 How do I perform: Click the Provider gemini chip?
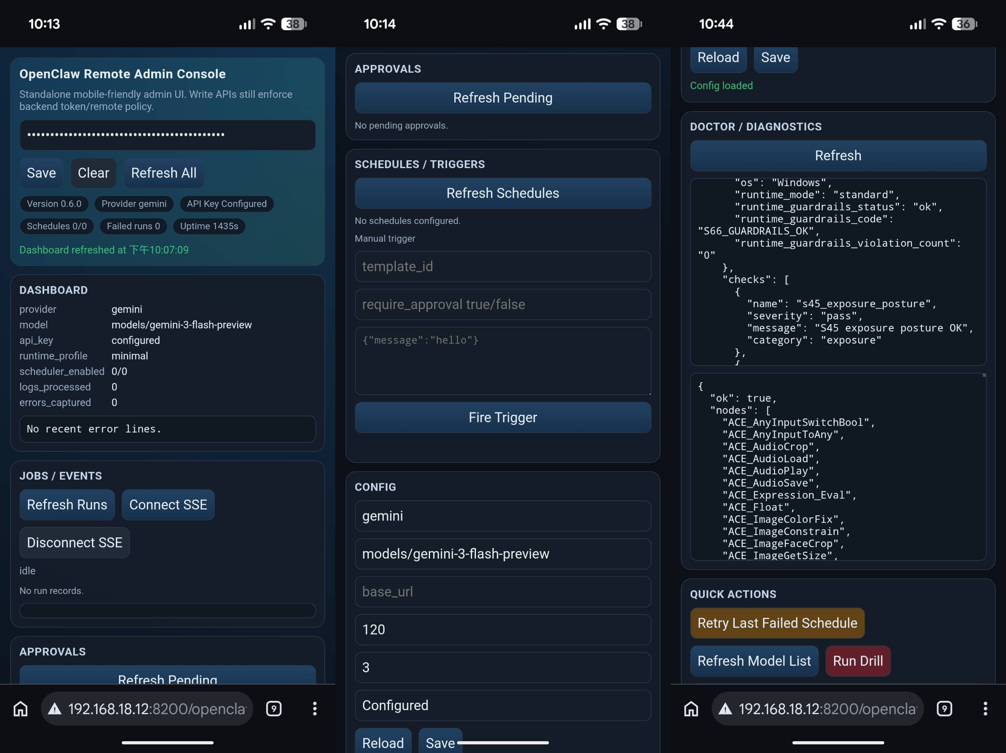click(x=134, y=204)
